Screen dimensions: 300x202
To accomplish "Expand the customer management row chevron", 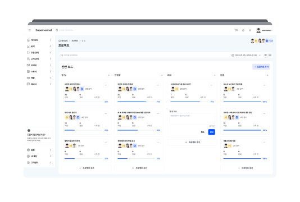I will coord(51,59).
